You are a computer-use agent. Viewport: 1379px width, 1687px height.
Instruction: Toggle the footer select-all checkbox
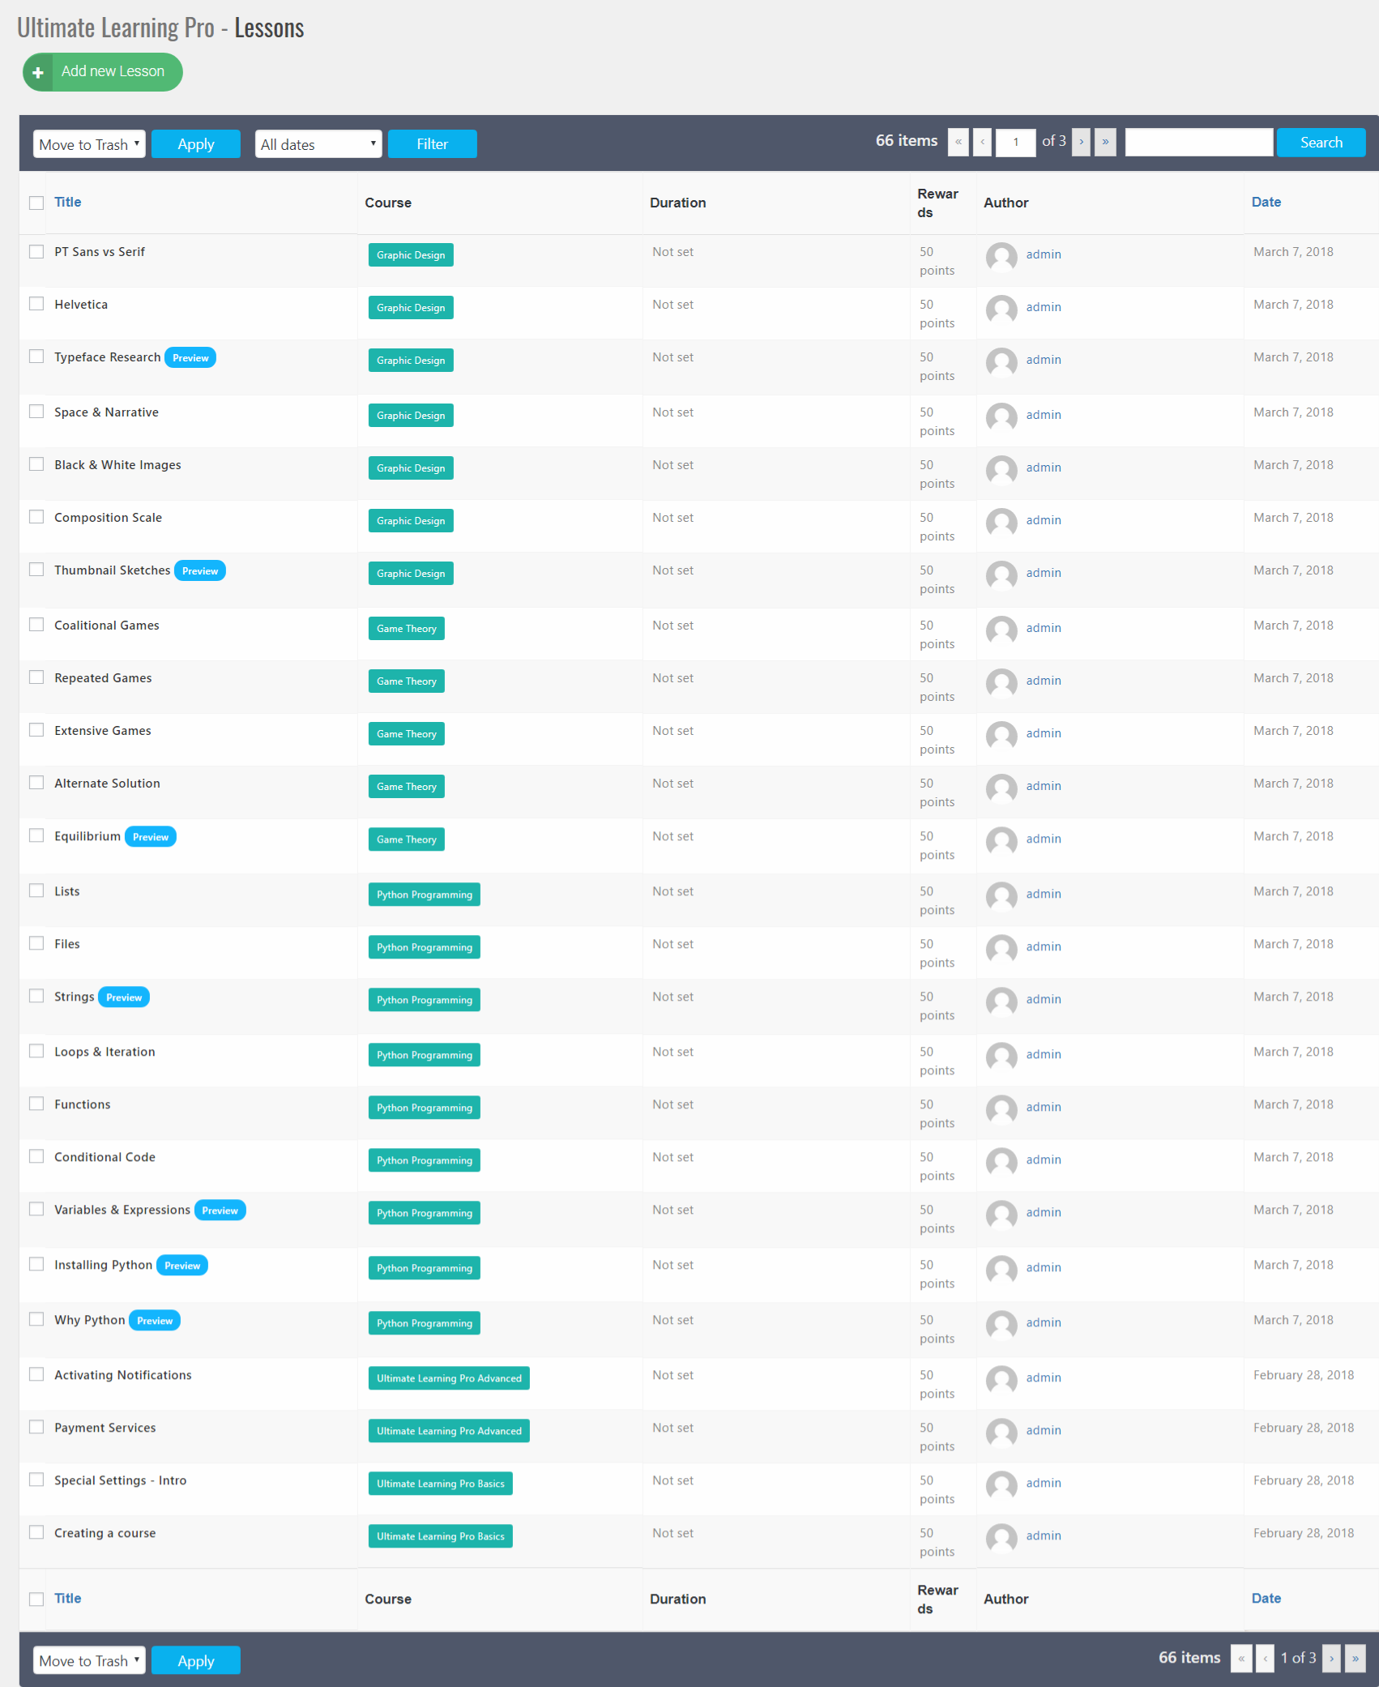pos(36,1599)
